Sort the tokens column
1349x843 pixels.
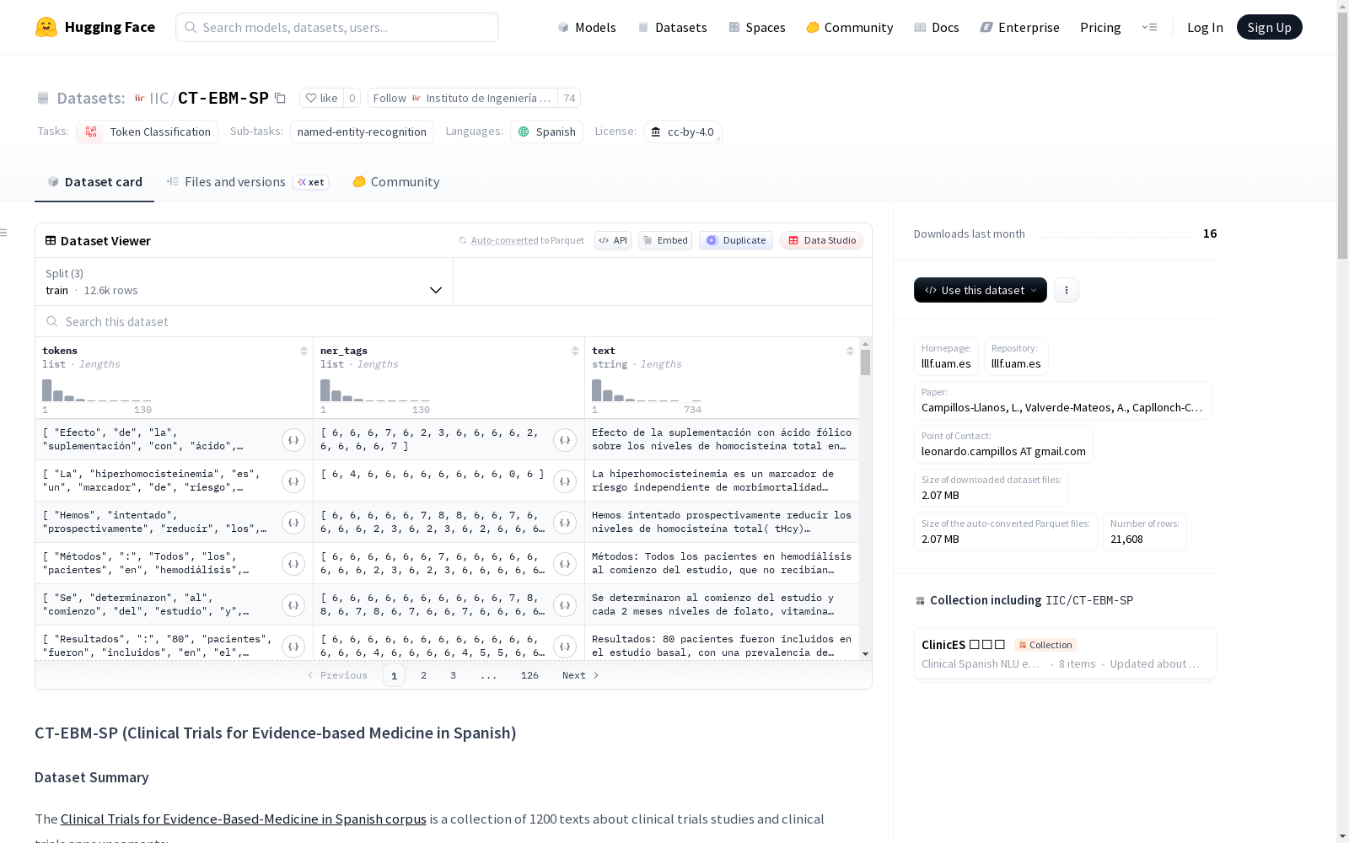[304, 351]
